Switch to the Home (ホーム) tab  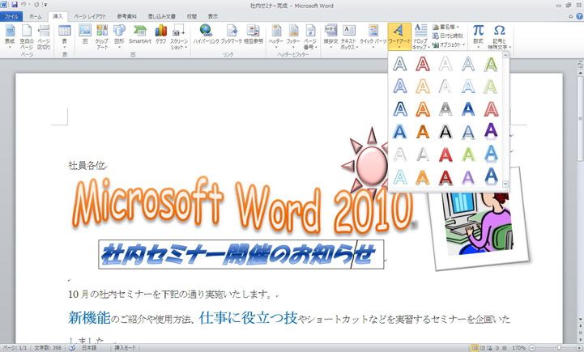tap(36, 16)
